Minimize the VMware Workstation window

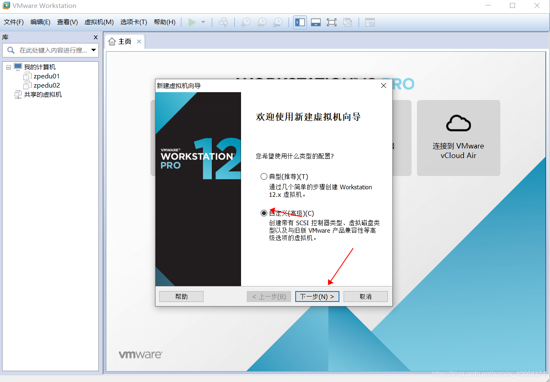[x=488, y=5]
